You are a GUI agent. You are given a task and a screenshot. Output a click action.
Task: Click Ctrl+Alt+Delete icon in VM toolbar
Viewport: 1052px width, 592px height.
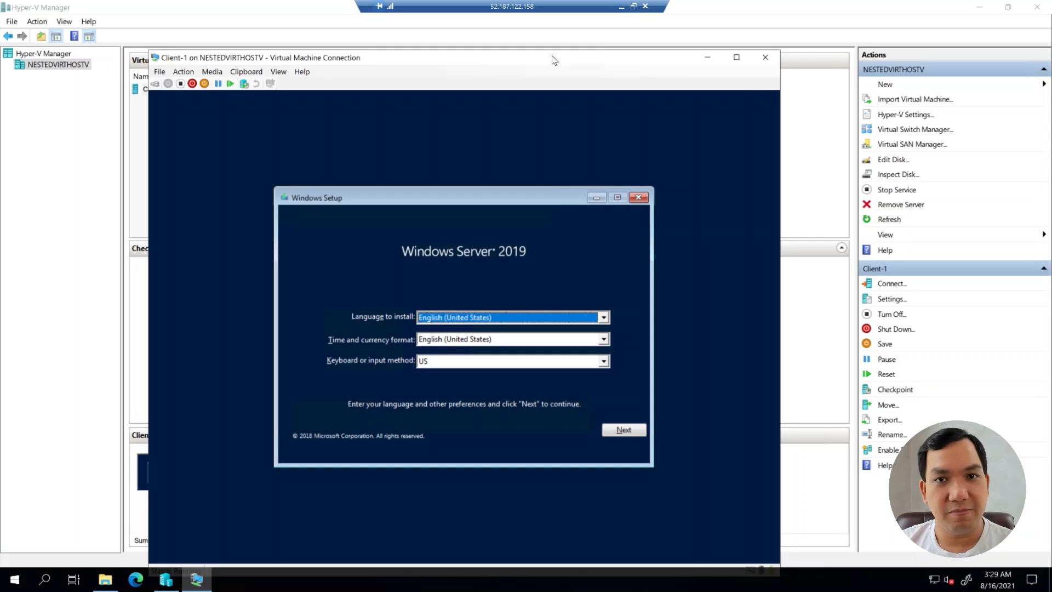coord(156,83)
